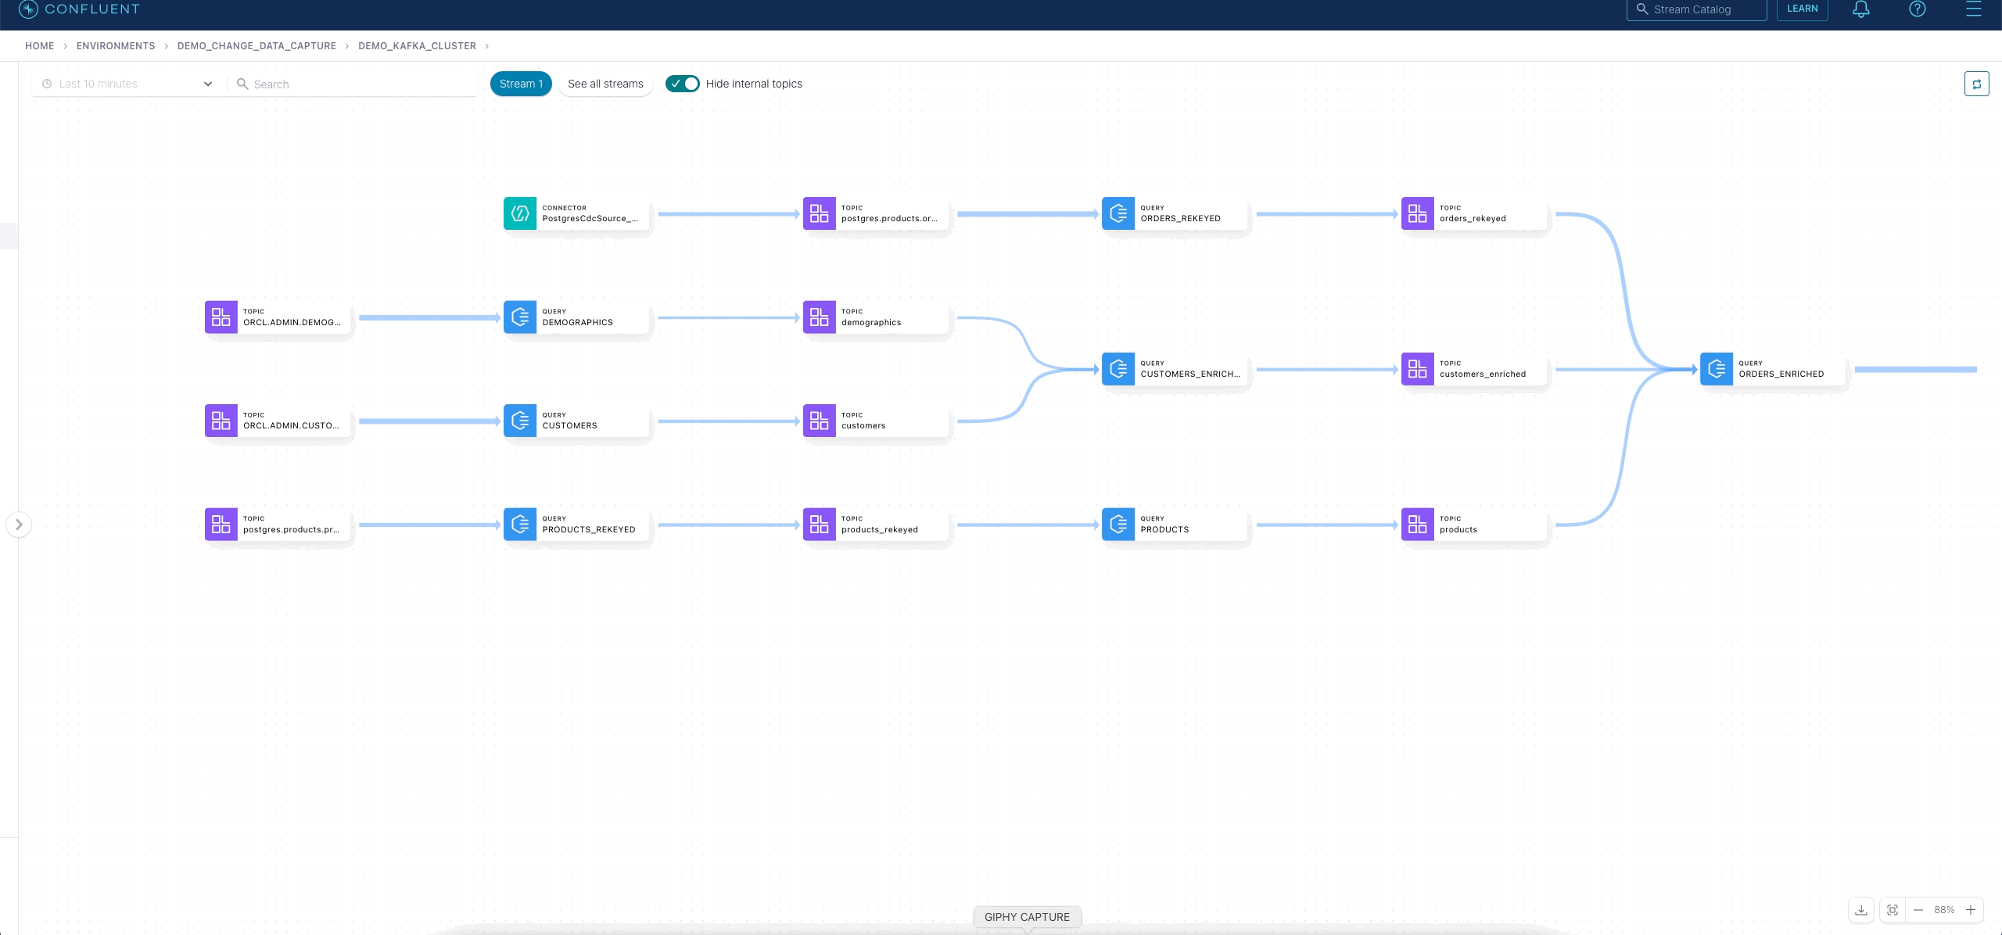Click the fit-to-screen icon
Screen dimensions: 2002x935
click(x=1893, y=910)
